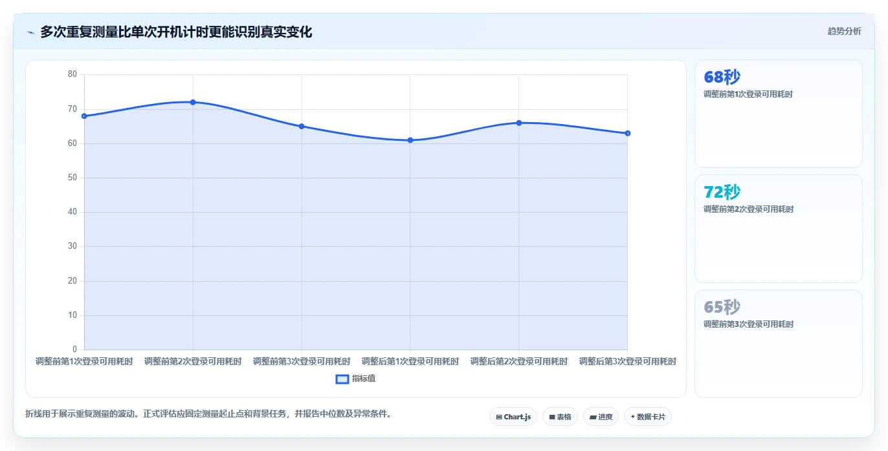Click the y-axis value 0
Screen dimensions: 888x451
pos(75,350)
